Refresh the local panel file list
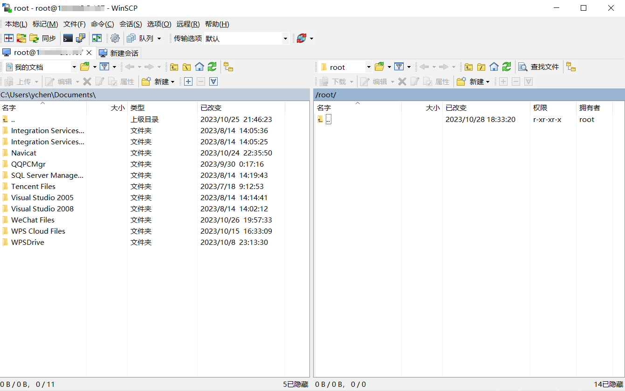Screen dimensions: 625x391 pyautogui.click(x=212, y=67)
